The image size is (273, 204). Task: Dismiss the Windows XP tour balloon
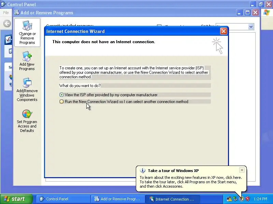pyautogui.click(x=242, y=170)
